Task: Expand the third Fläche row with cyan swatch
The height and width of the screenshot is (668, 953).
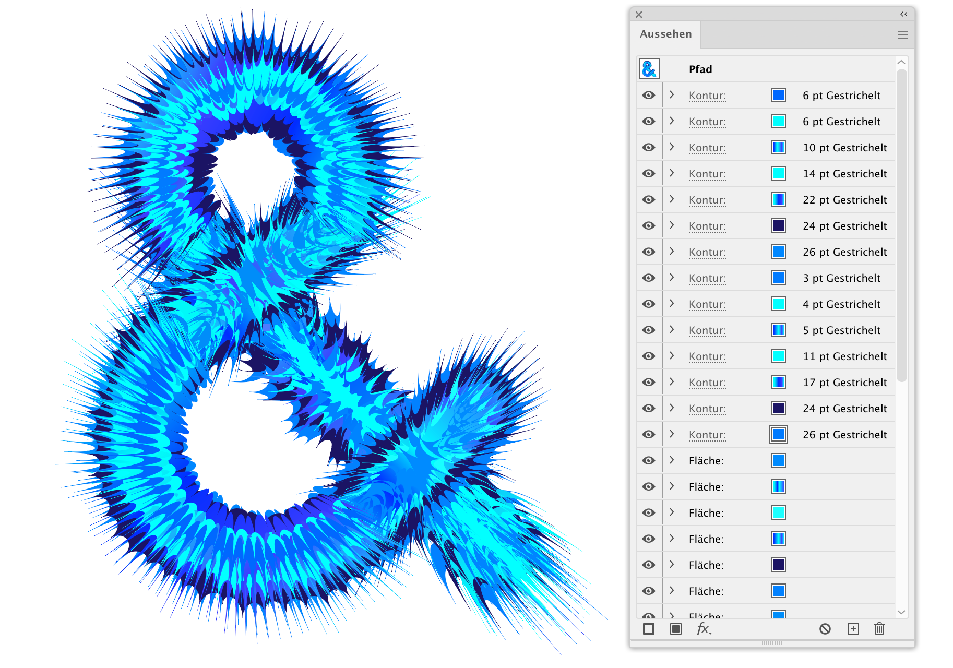Action: (672, 512)
